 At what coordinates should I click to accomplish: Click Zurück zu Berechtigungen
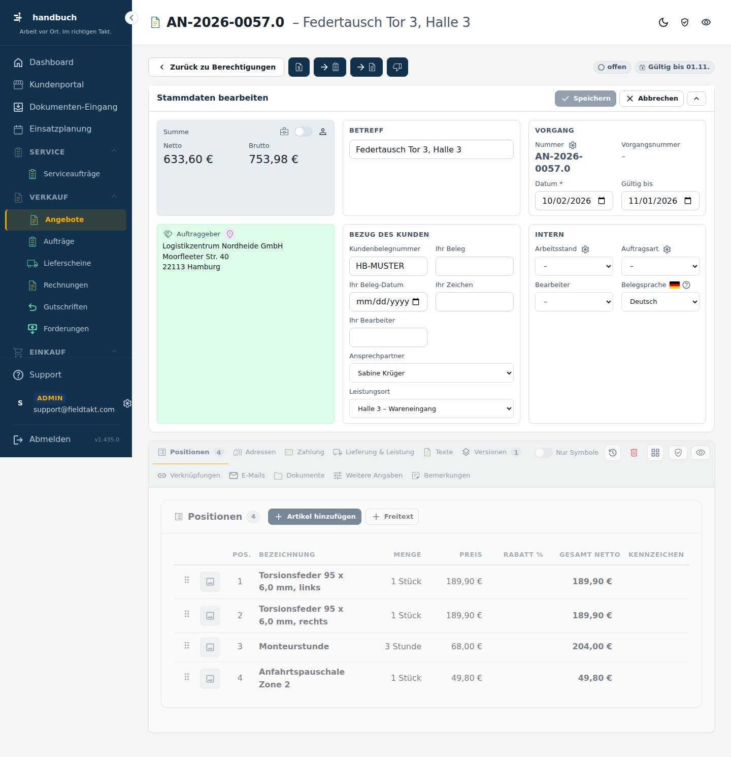tap(216, 67)
